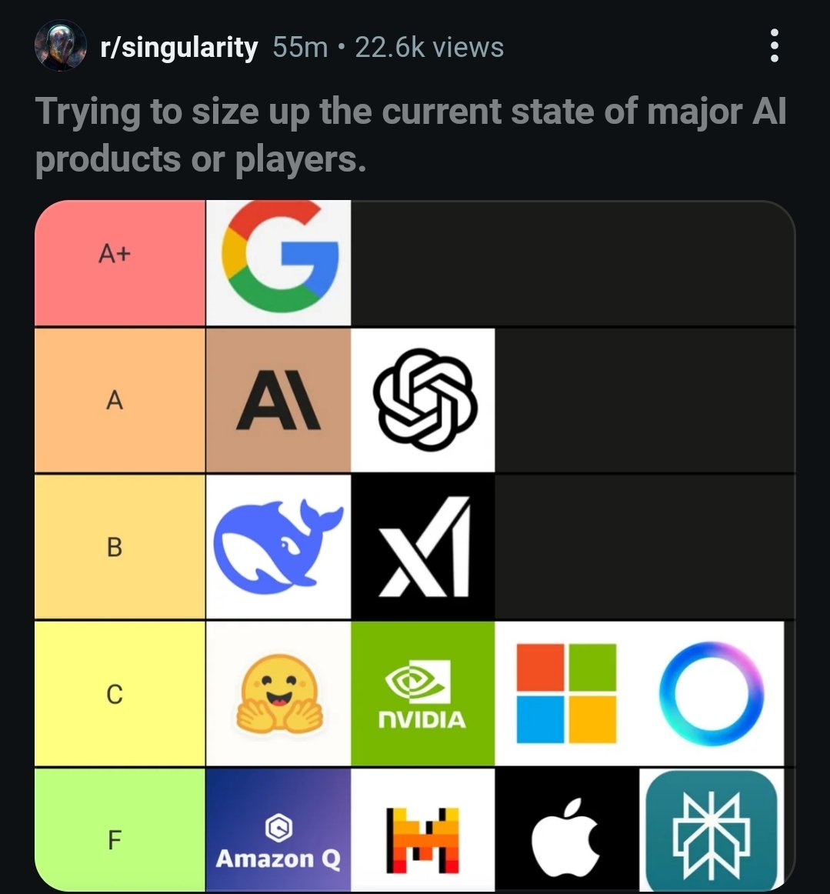Open the r/singularity subreddit link
The width and height of the screenshot is (830, 894).
[179, 48]
